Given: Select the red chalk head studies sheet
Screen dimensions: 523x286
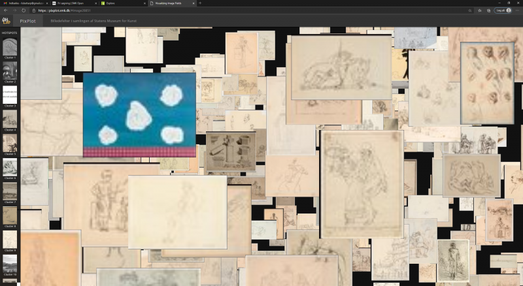Looking at the screenshot, I should pos(487,84).
